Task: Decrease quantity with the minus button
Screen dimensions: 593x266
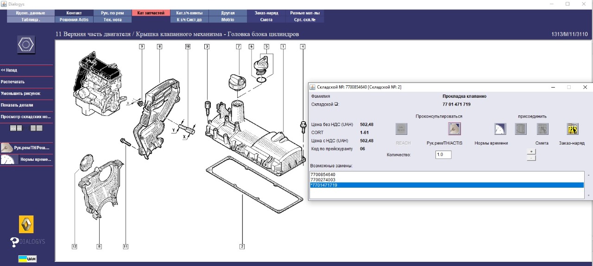Action: coord(531,158)
